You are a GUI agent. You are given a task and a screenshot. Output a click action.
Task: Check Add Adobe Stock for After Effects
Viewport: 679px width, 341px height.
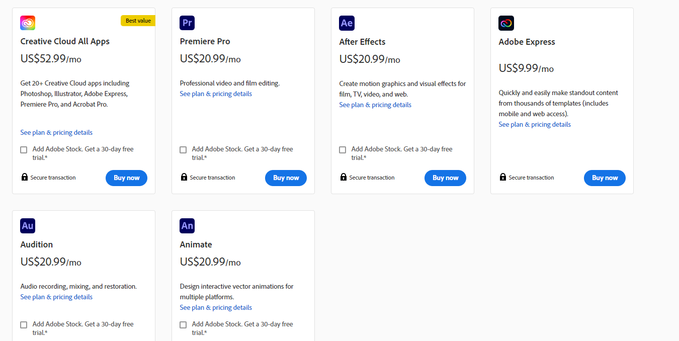tap(343, 150)
